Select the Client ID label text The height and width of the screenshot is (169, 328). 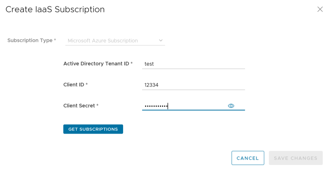(74, 84)
